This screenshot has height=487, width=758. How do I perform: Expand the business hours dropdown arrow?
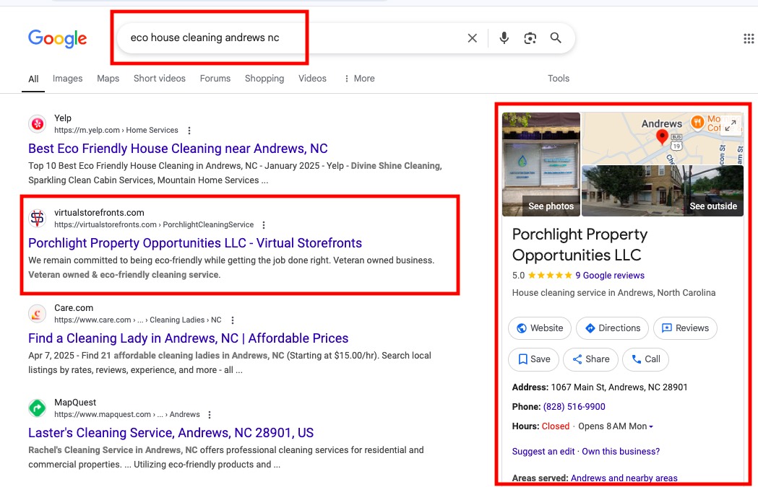tap(651, 426)
